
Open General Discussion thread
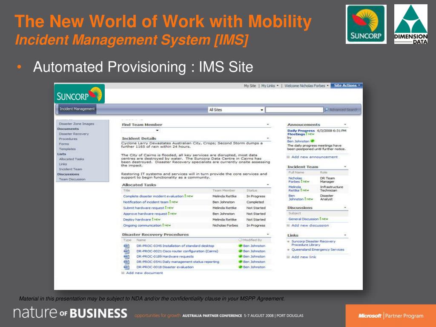(x=303, y=219)
